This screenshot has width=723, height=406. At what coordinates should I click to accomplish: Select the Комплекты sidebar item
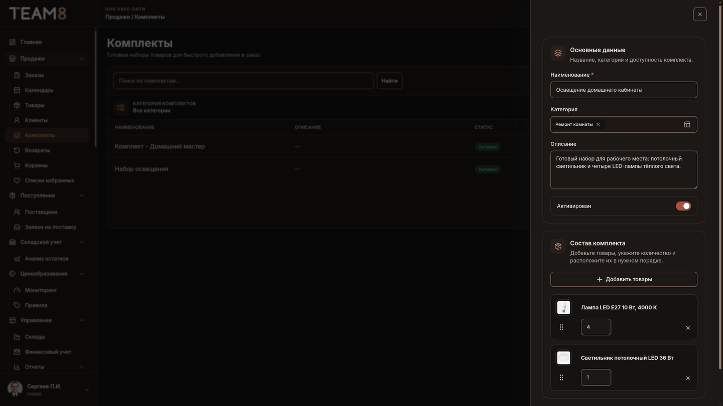click(48, 135)
